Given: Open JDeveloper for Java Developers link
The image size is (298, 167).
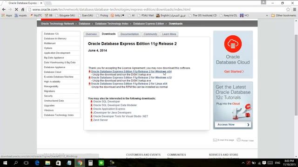Looking at the screenshot, I should [x=112, y=113].
